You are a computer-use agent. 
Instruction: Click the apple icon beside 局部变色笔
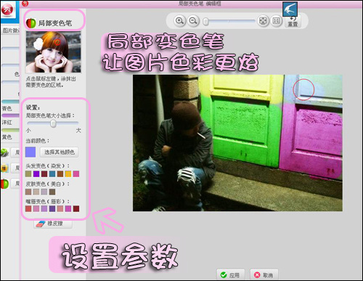pyautogui.click(x=31, y=23)
